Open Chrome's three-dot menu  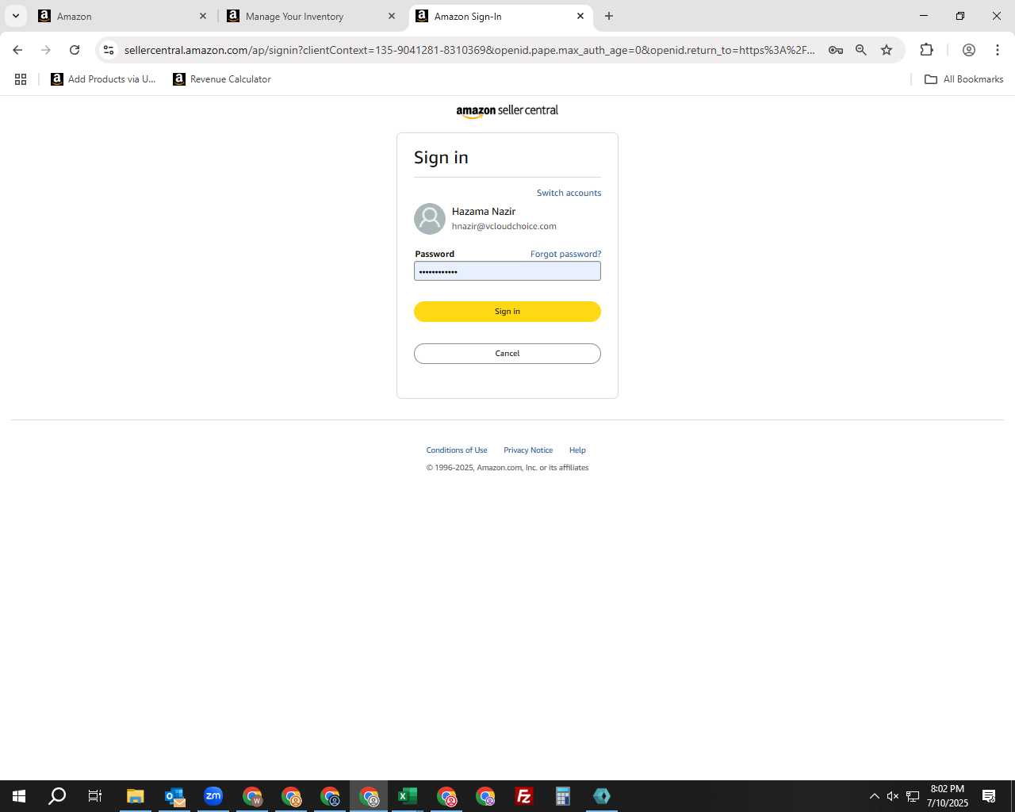coord(998,50)
